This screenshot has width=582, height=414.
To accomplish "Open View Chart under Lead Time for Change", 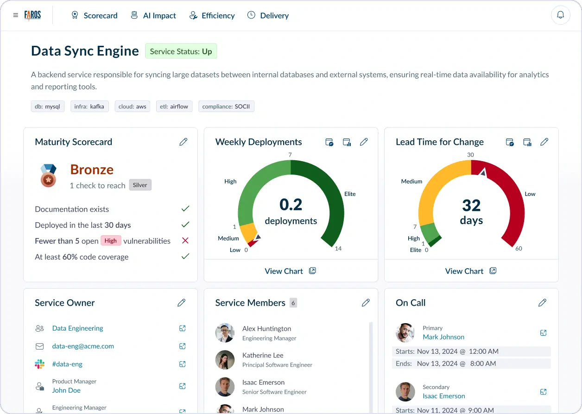I will [471, 271].
